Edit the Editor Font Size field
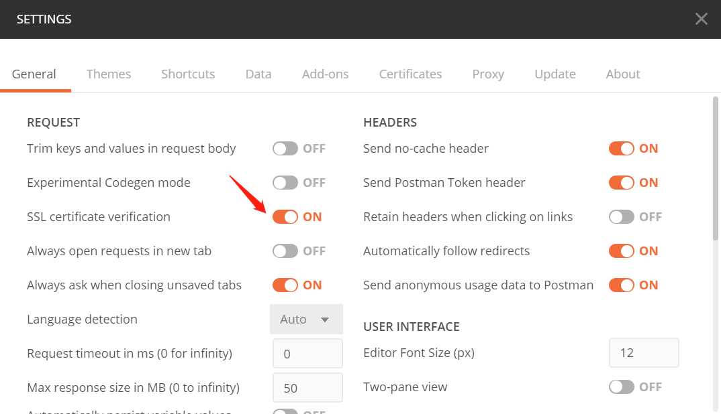This screenshot has width=721, height=414. tap(644, 352)
